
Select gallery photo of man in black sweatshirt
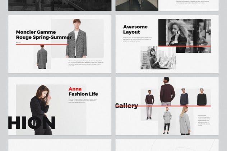click(x=201, y=97)
